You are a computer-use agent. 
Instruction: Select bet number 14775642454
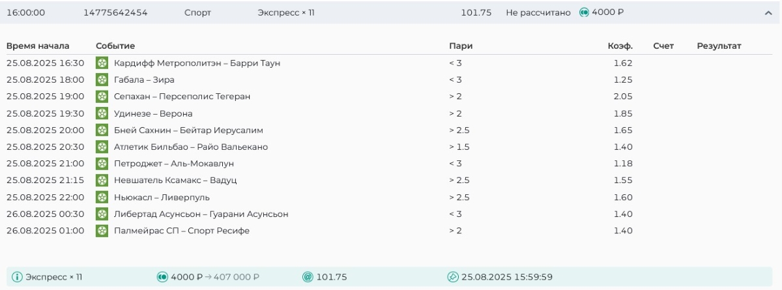click(x=115, y=12)
